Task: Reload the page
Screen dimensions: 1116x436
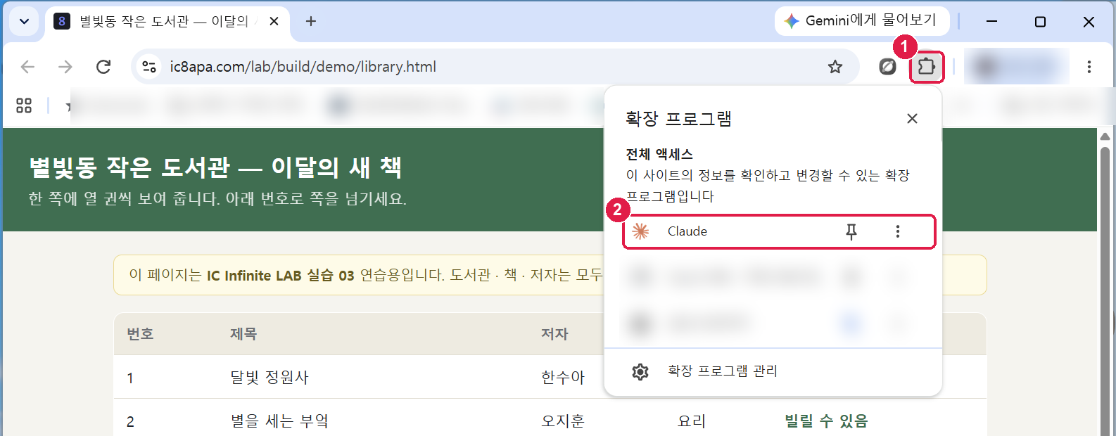Action: coord(103,67)
